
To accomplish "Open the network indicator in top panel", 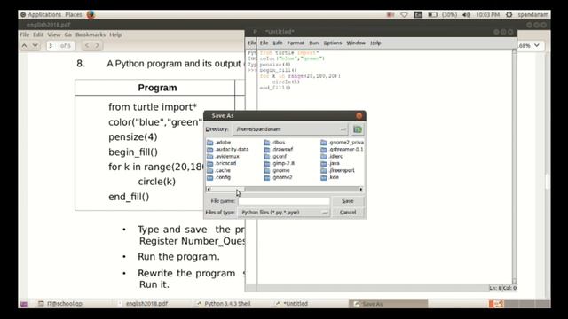I will coord(404,15).
